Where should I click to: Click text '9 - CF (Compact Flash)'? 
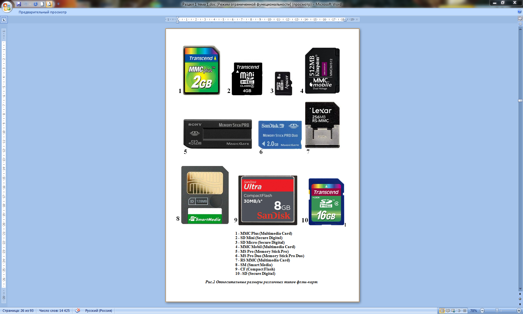(x=255, y=269)
